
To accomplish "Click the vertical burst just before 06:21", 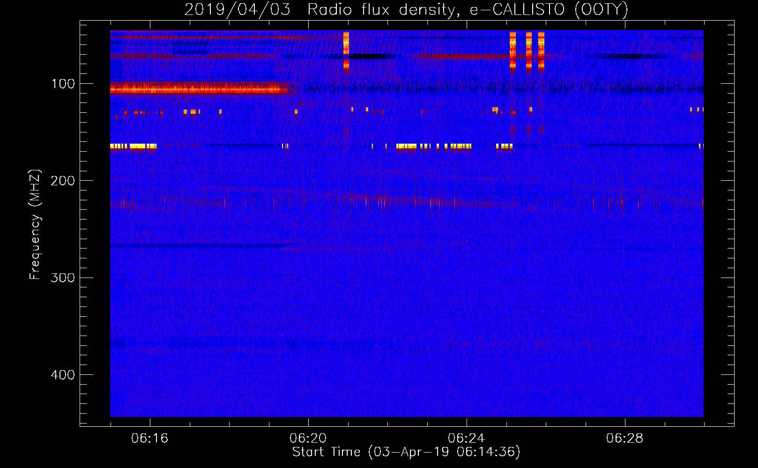I will (346, 51).
